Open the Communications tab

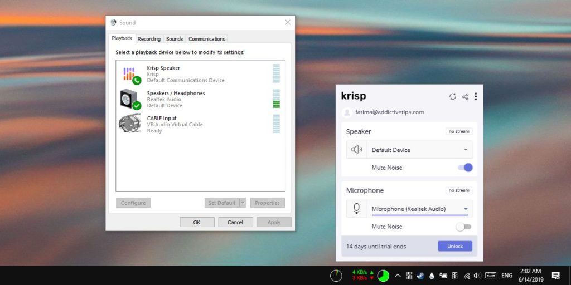[207, 39]
